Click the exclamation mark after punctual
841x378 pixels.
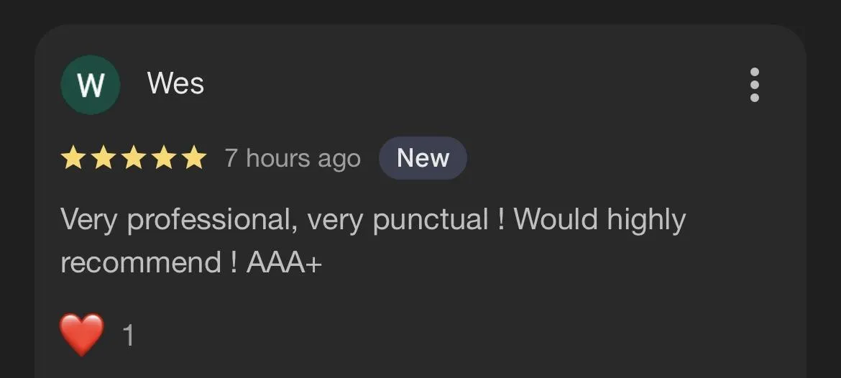pyautogui.click(x=502, y=218)
